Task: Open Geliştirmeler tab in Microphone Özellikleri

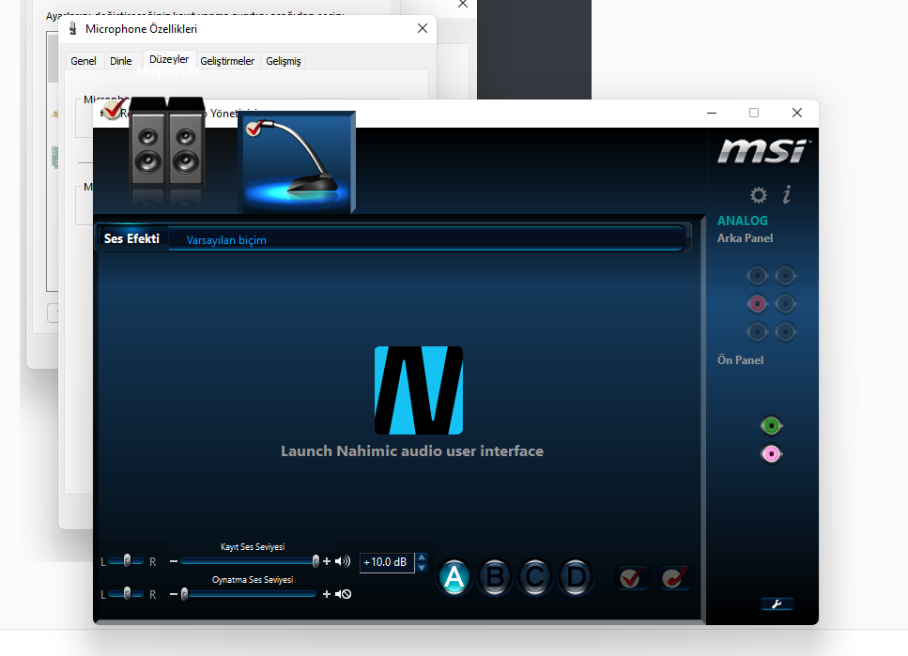Action: pos(227,61)
